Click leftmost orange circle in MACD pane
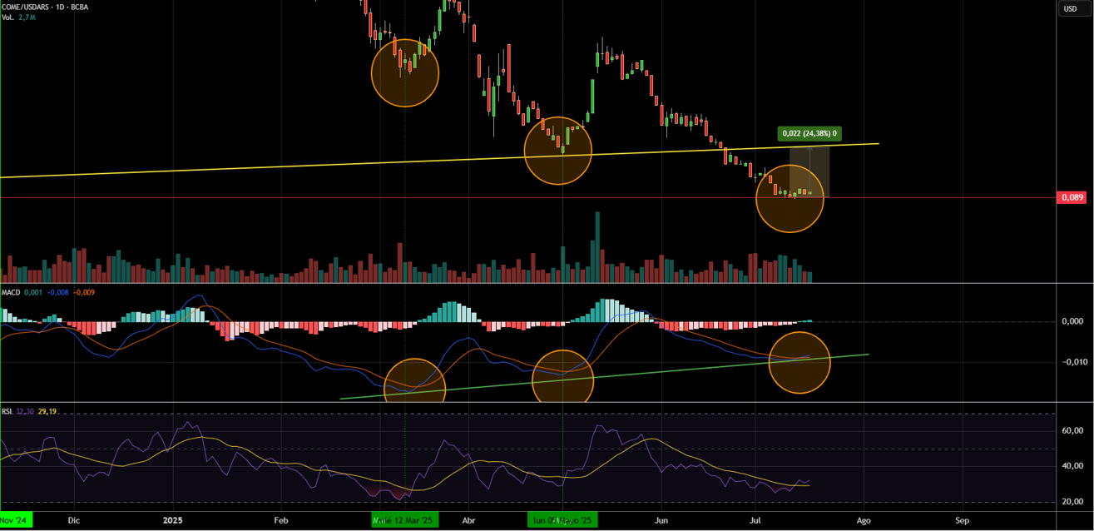This screenshot has height=531, width=1094. (414, 385)
